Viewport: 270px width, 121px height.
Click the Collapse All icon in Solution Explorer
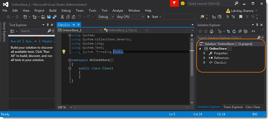(x=240, y=31)
